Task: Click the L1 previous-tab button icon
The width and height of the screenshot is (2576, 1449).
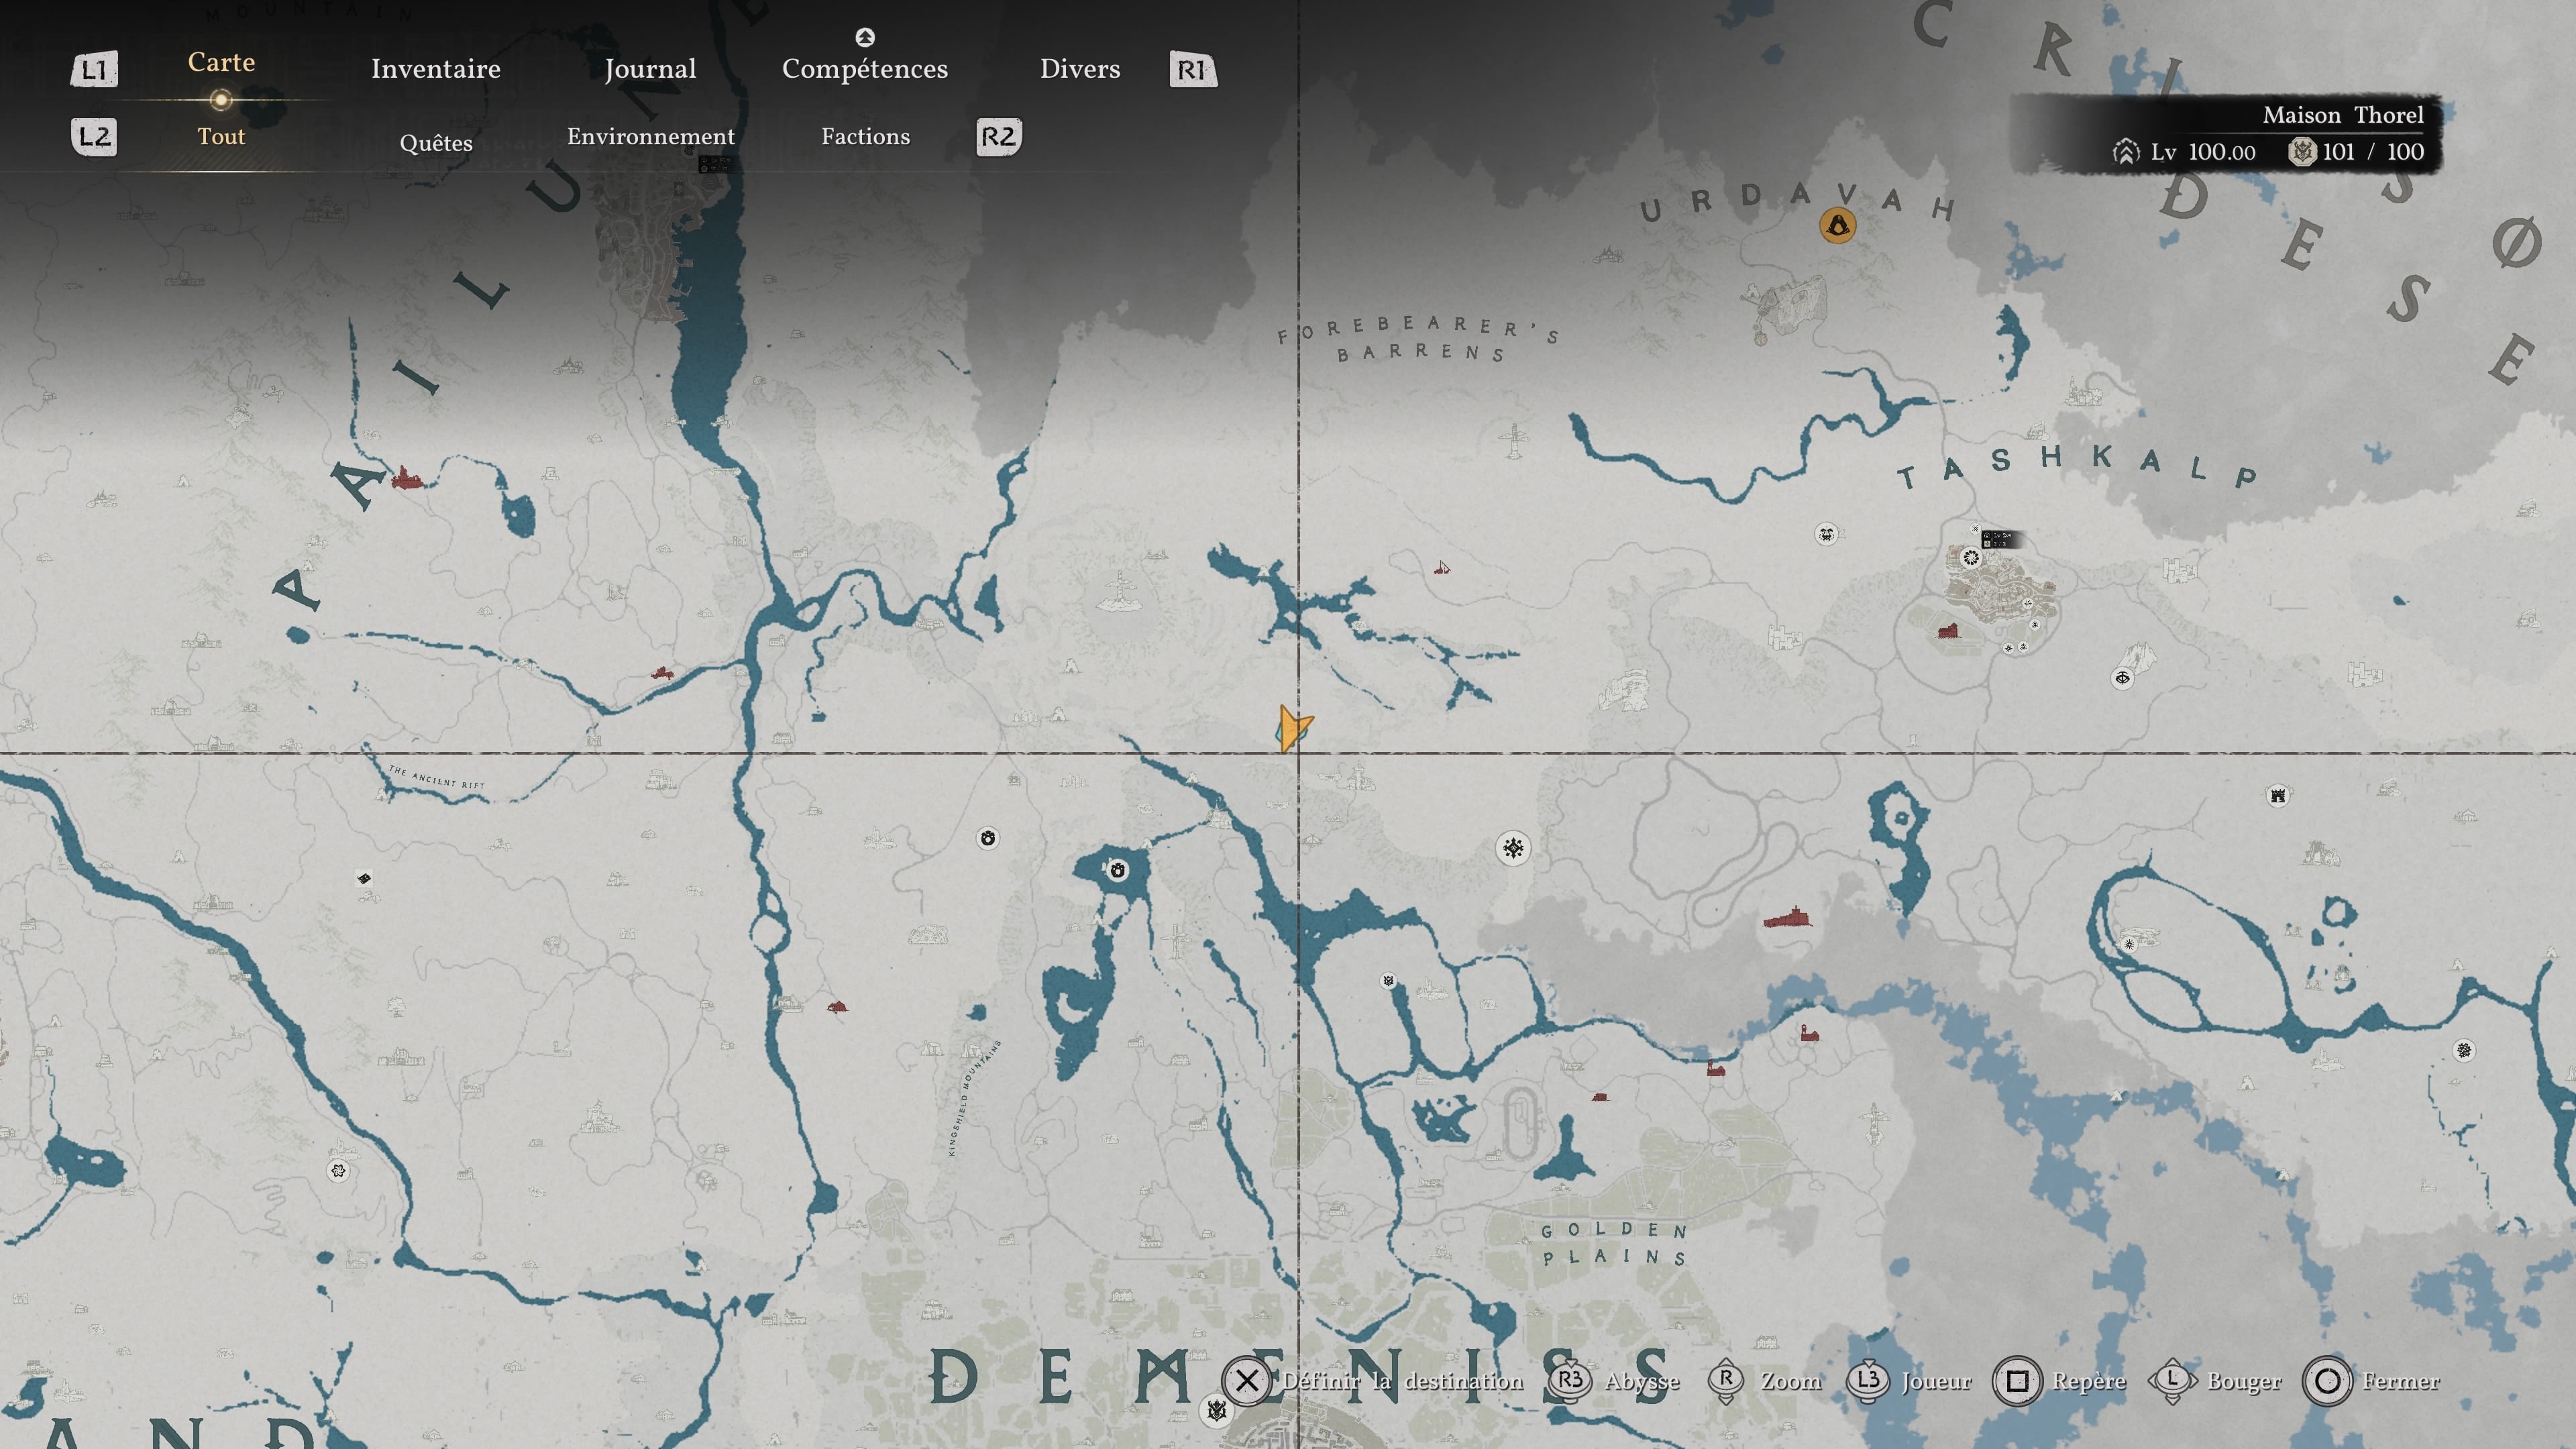Action: click(x=94, y=70)
